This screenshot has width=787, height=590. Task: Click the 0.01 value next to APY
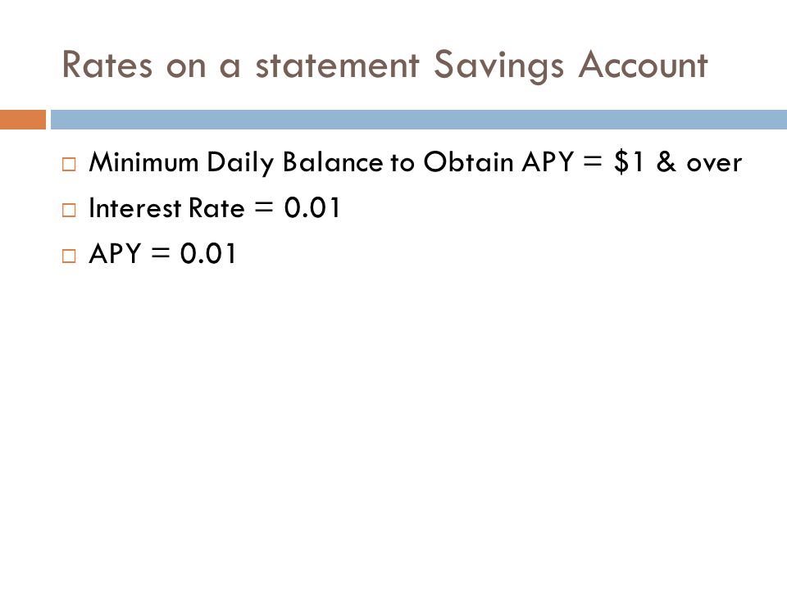(x=207, y=253)
